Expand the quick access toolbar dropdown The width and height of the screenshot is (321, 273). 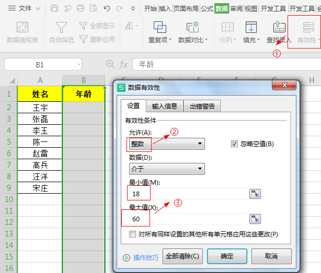point(133,8)
